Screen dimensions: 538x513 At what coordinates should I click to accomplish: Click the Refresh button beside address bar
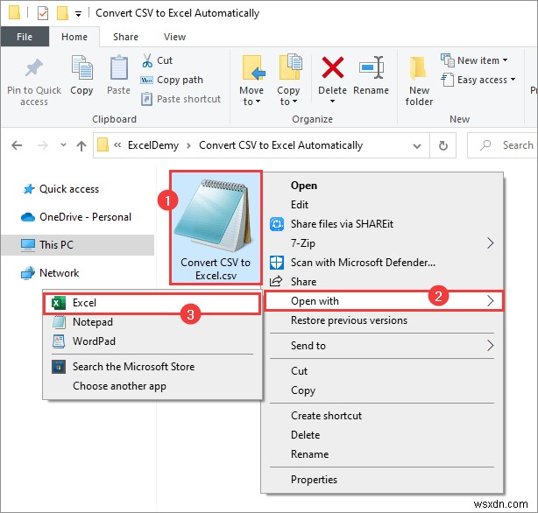click(x=443, y=145)
